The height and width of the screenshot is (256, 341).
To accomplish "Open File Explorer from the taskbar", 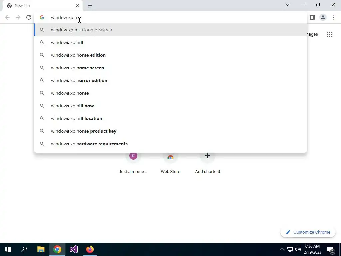I will [x=41, y=249].
